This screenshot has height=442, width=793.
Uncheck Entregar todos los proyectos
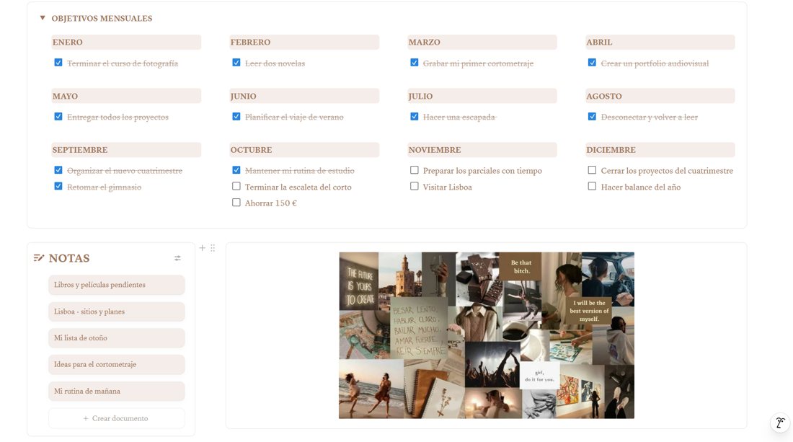point(58,116)
